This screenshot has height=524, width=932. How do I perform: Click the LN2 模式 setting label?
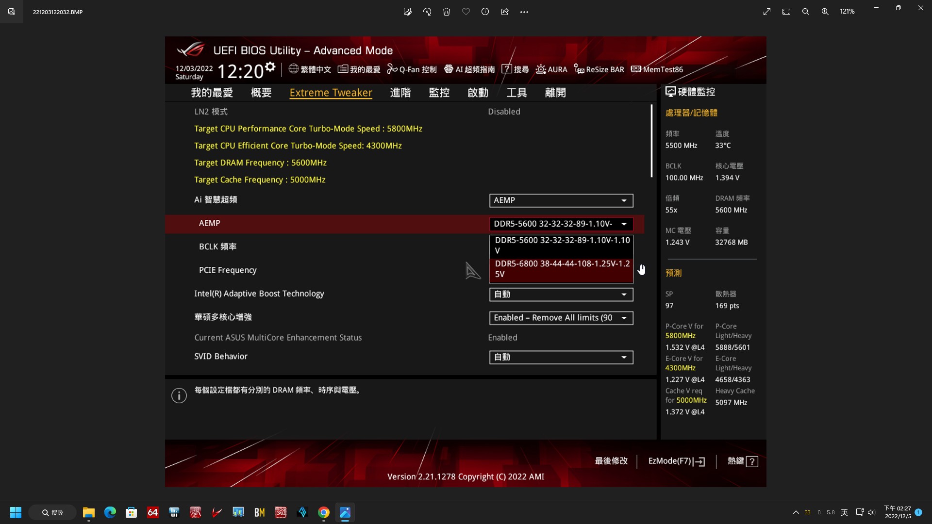(x=211, y=112)
